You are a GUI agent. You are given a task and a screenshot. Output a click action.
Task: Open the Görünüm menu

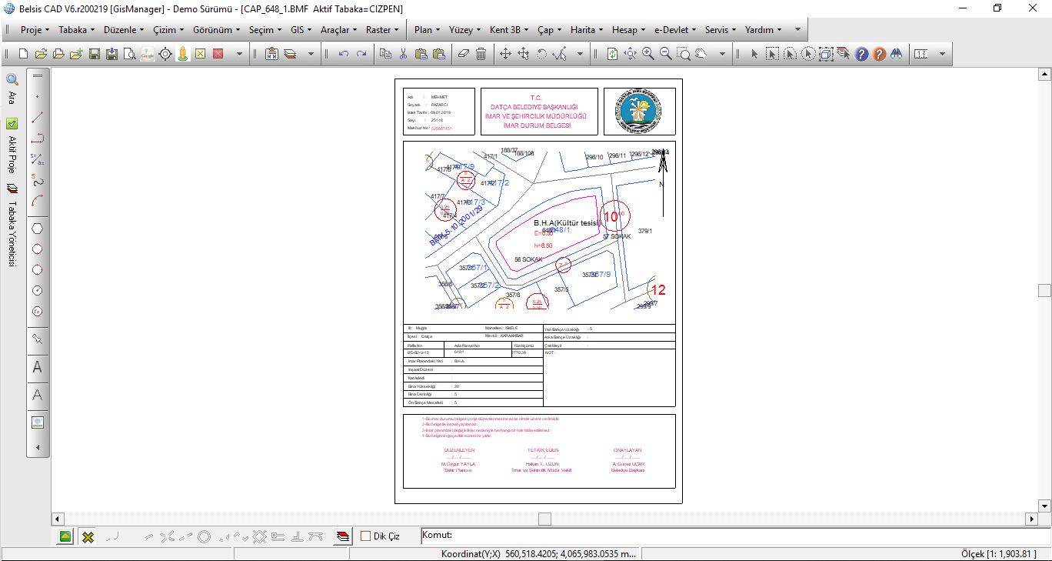point(216,30)
